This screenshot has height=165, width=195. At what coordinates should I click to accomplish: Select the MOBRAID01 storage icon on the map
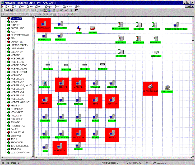coord(156,52)
